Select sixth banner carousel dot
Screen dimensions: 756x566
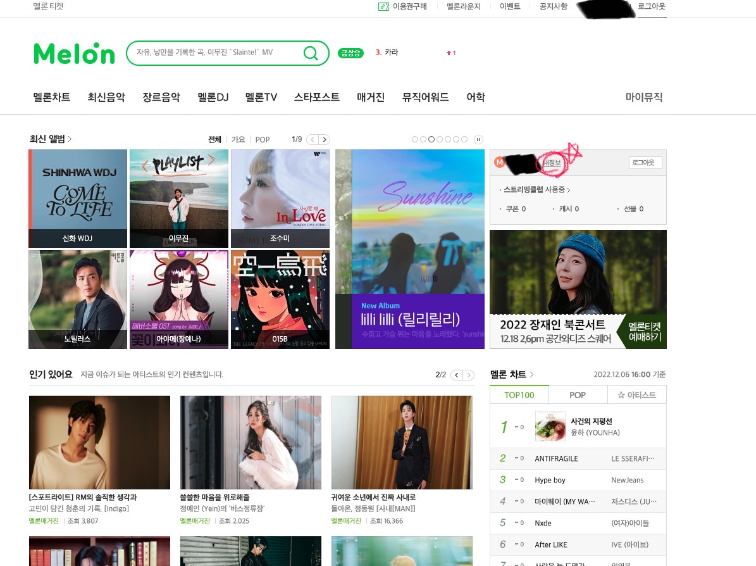pos(455,139)
